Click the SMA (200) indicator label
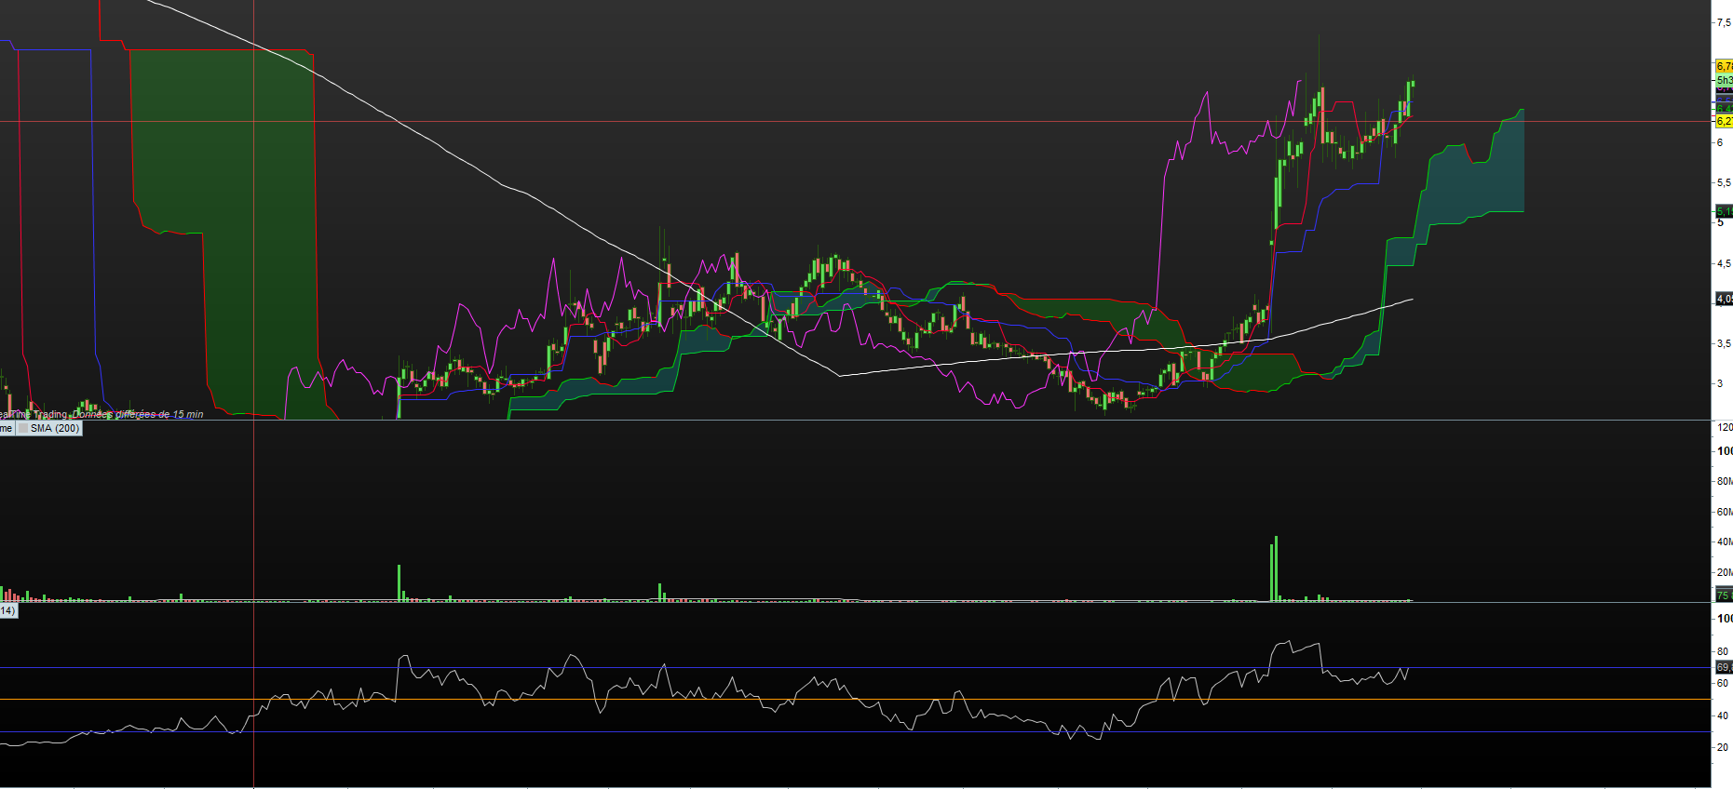Screen dimensions: 1733x789 tap(55, 428)
